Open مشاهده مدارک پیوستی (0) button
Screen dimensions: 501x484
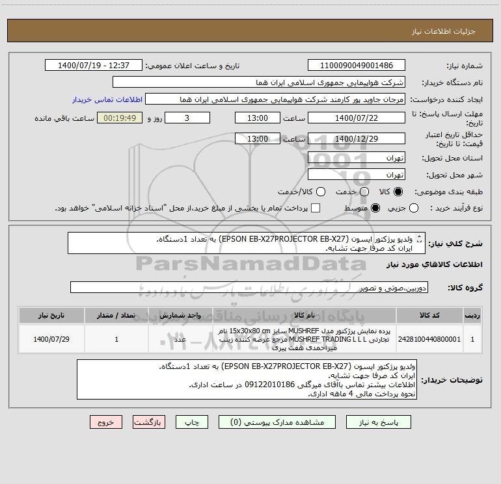(277, 422)
